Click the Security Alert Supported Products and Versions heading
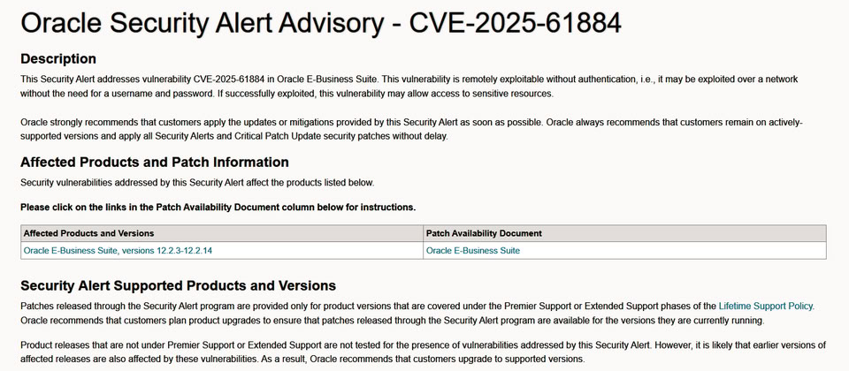Screen dimensions: 849x371 point(178,285)
